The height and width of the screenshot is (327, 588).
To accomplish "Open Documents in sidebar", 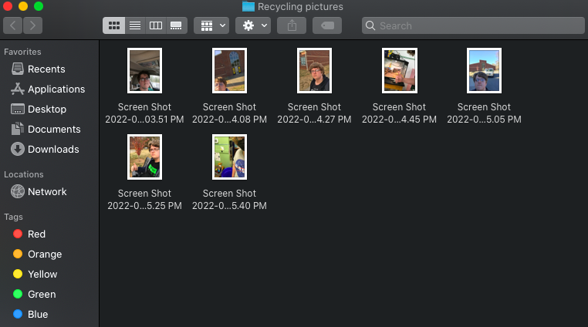I will pyautogui.click(x=46, y=130).
